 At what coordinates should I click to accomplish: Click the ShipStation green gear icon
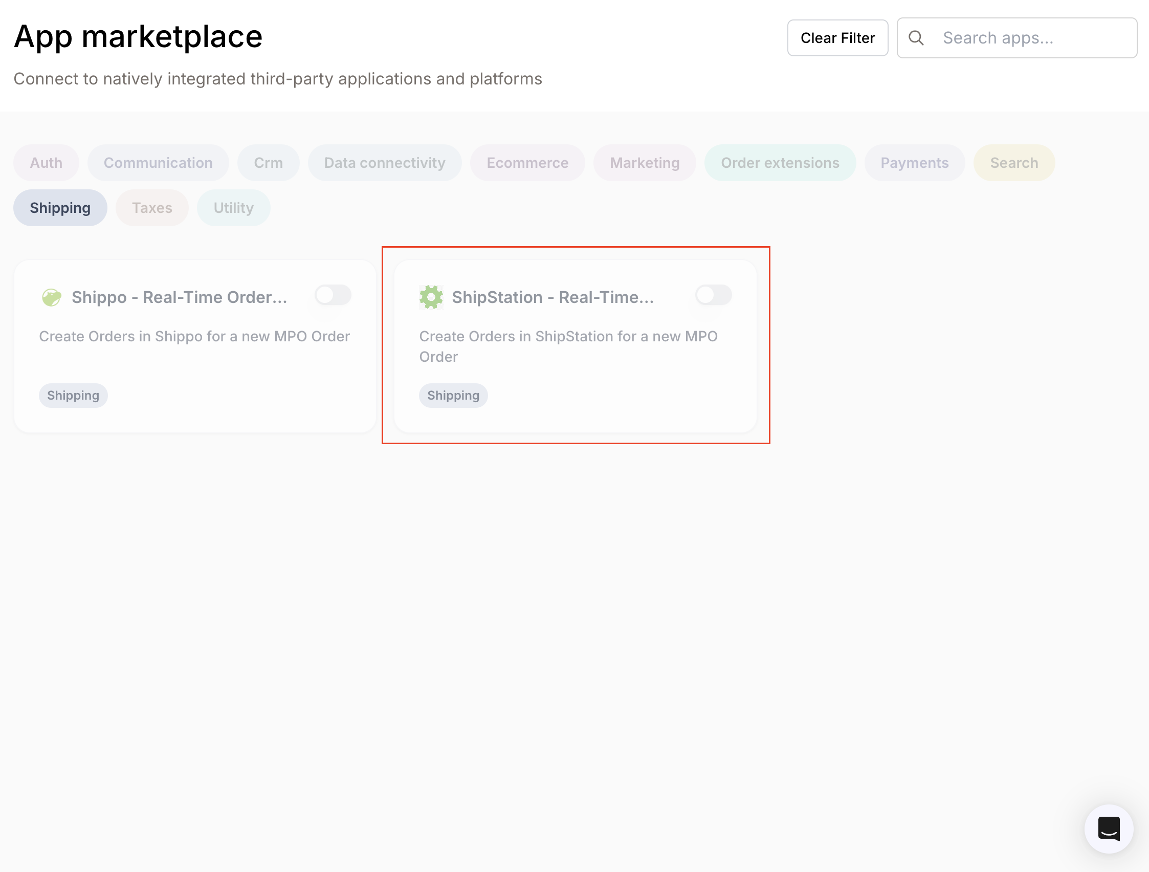pos(432,297)
